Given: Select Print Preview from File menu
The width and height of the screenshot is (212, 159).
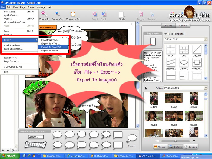Looking at the screenshot, I should tap(19, 58).
